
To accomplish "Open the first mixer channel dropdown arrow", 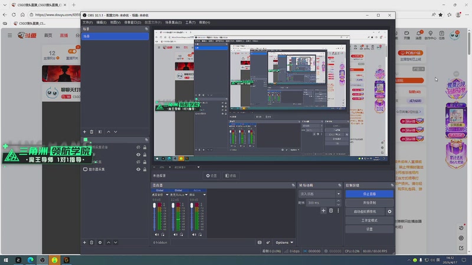I will (x=167, y=195).
